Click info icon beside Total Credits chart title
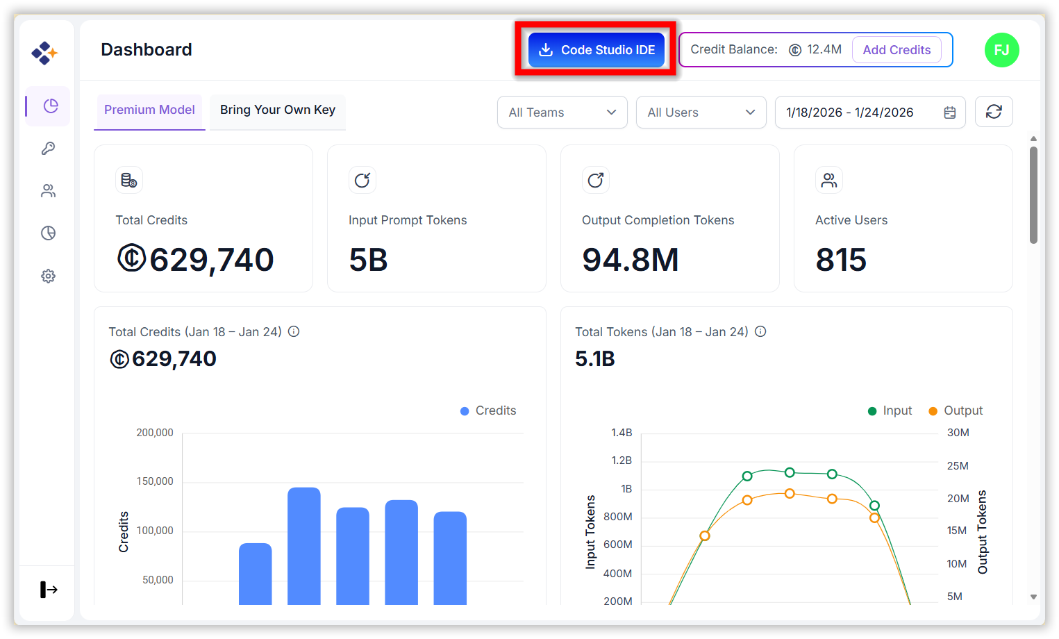 [294, 331]
